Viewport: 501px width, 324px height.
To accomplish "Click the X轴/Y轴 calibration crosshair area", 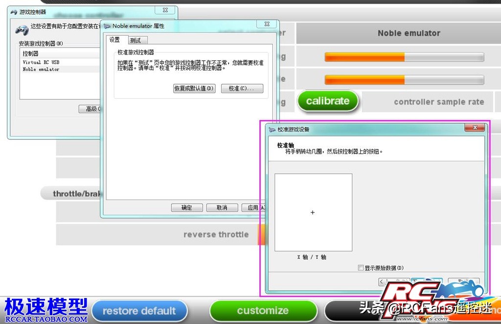I will tap(313, 212).
